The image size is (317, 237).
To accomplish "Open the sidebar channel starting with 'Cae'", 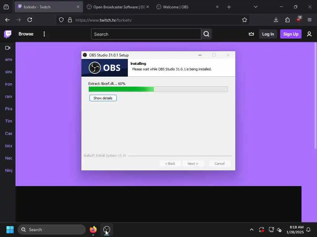I will [x=8, y=133].
